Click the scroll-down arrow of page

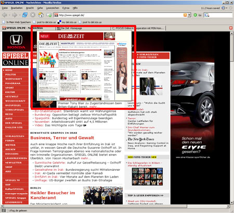pos(231,203)
